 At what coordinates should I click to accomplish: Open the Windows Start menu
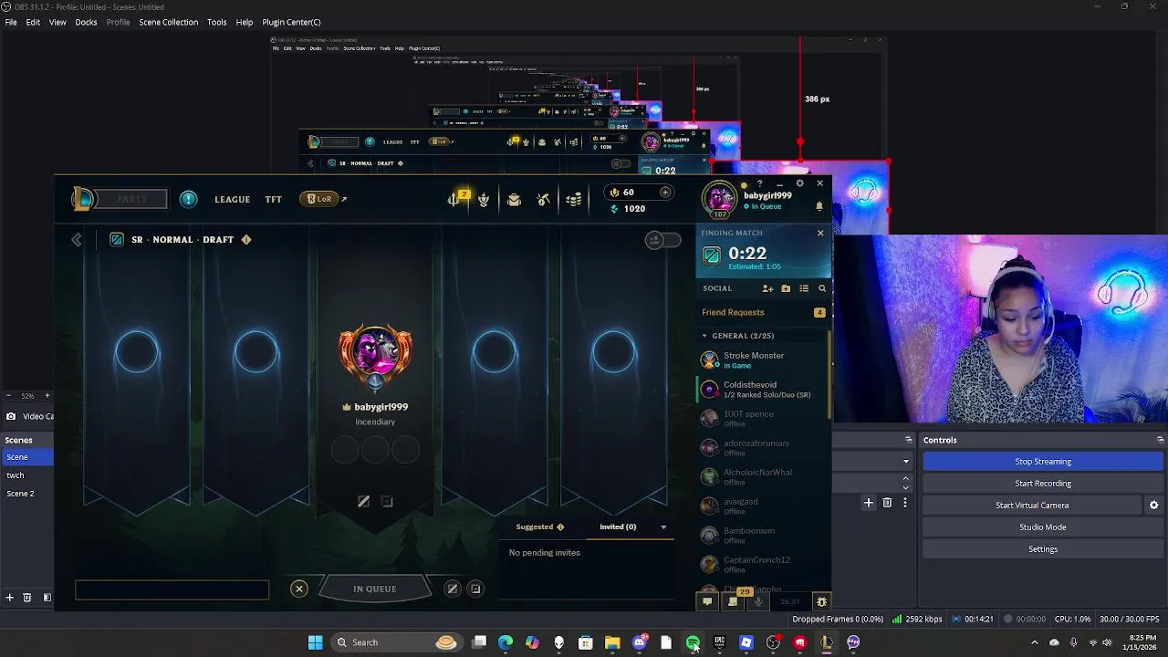315,642
